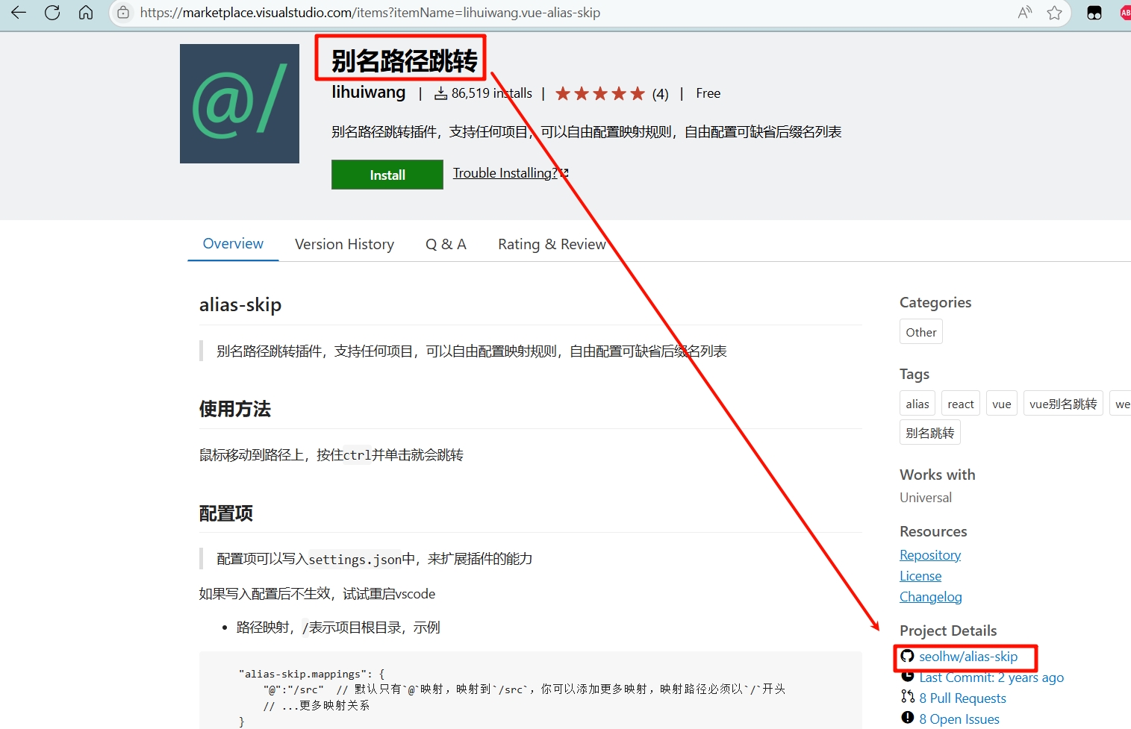Open the red AB extension icon

(1125, 13)
